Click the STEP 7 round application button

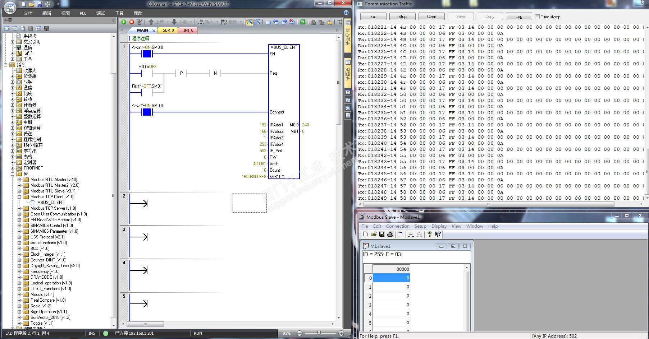click(x=9, y=8)
